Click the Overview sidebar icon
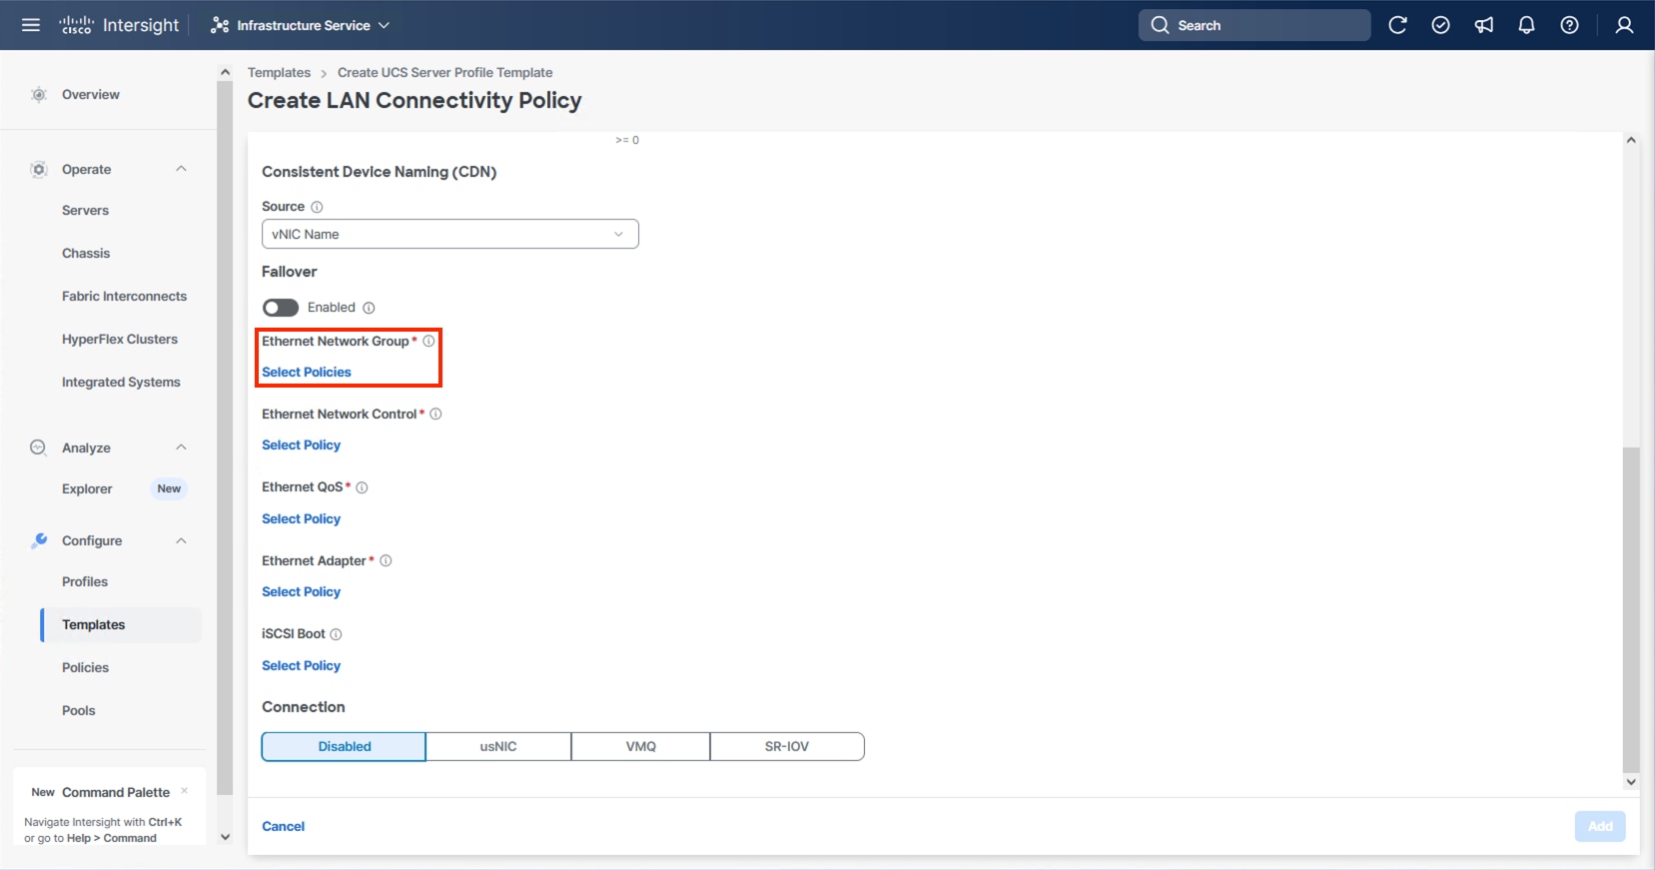Screen dimensions: 1655x870 [x=39, y=95]
